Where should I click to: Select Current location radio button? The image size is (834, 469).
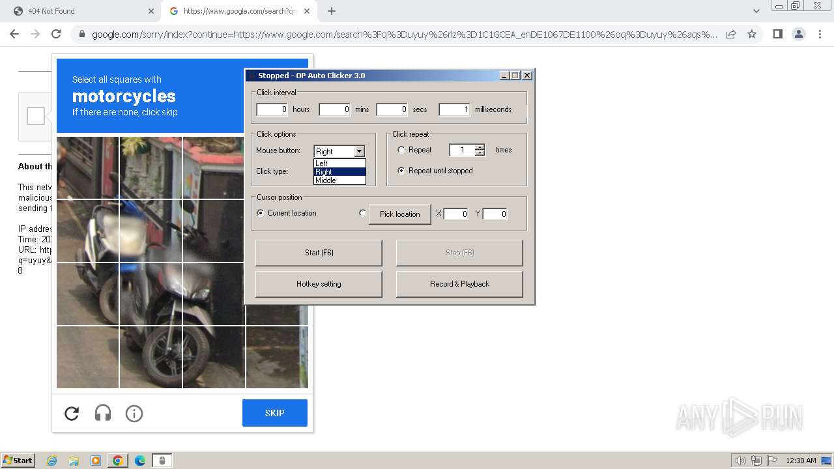point(261,213)
